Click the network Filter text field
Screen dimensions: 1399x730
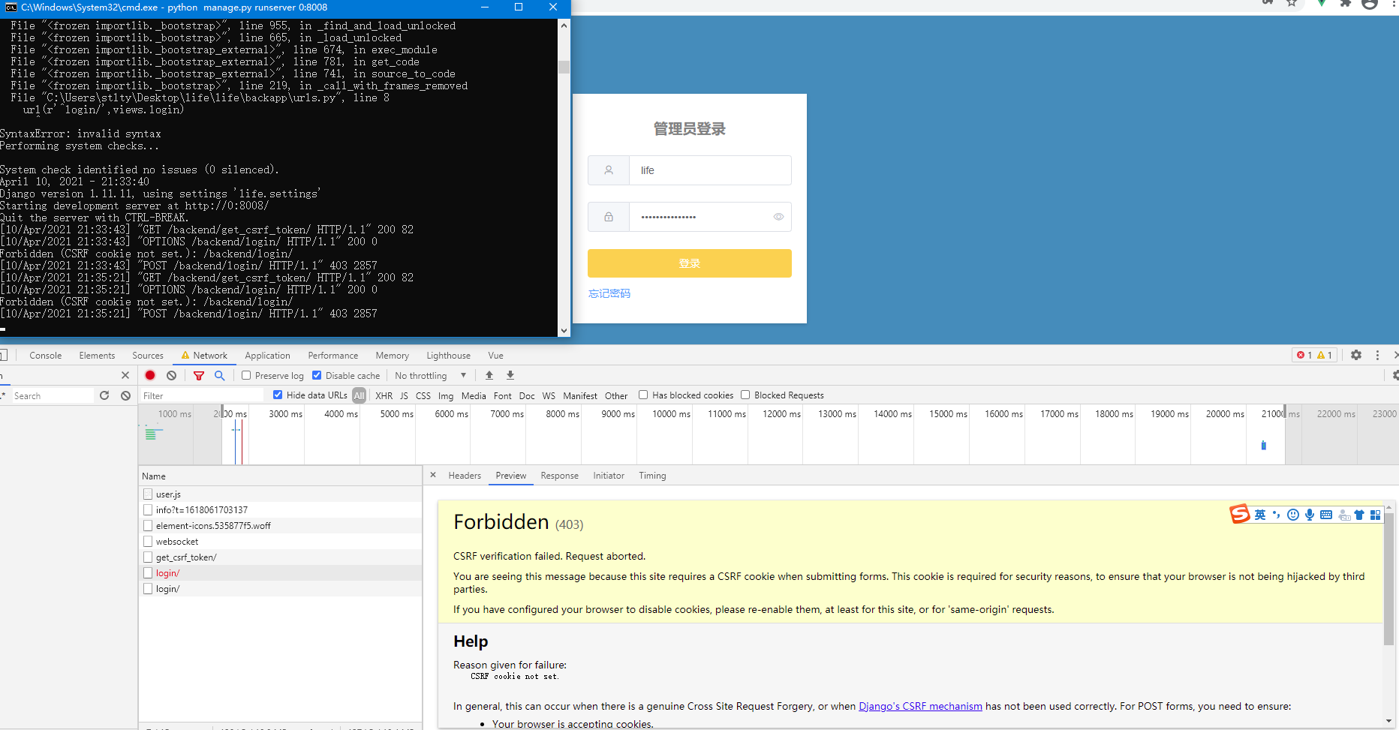[x=203, y=395]
